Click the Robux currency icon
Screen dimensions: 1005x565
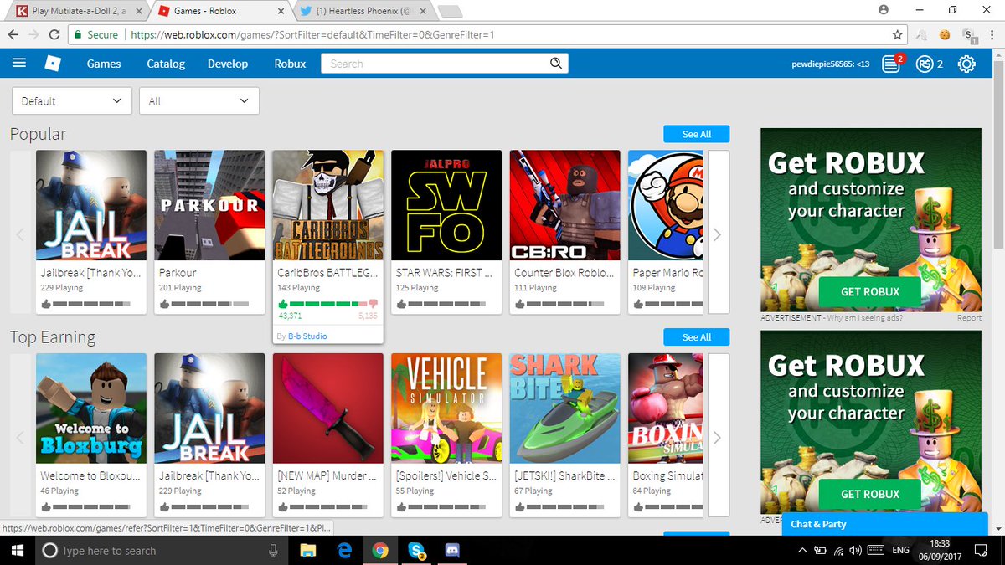pyautogui.click(x=925, y=64)
